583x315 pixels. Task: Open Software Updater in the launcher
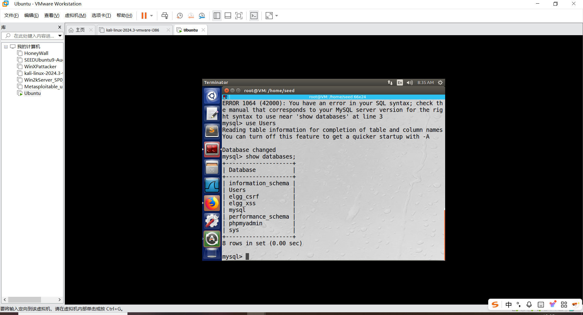tap(212, 239)
